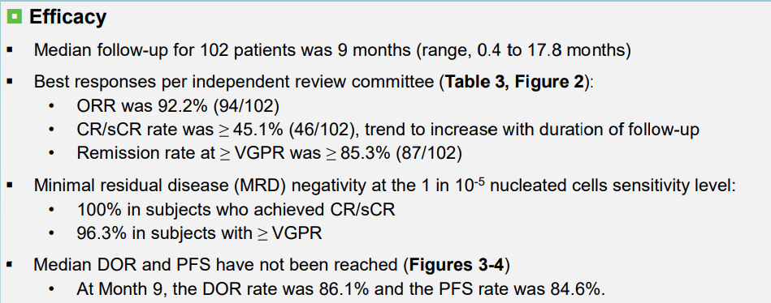The image size is (771, 303).
Task: Click the green square icon beside Efficacy
Action: (15, 18)
